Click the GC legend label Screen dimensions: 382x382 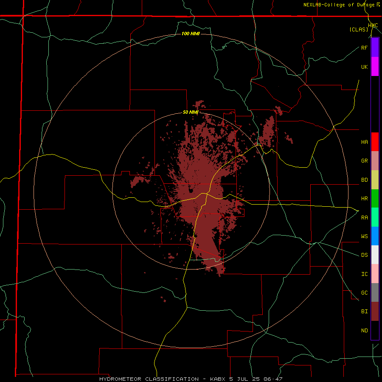point(364,293)
